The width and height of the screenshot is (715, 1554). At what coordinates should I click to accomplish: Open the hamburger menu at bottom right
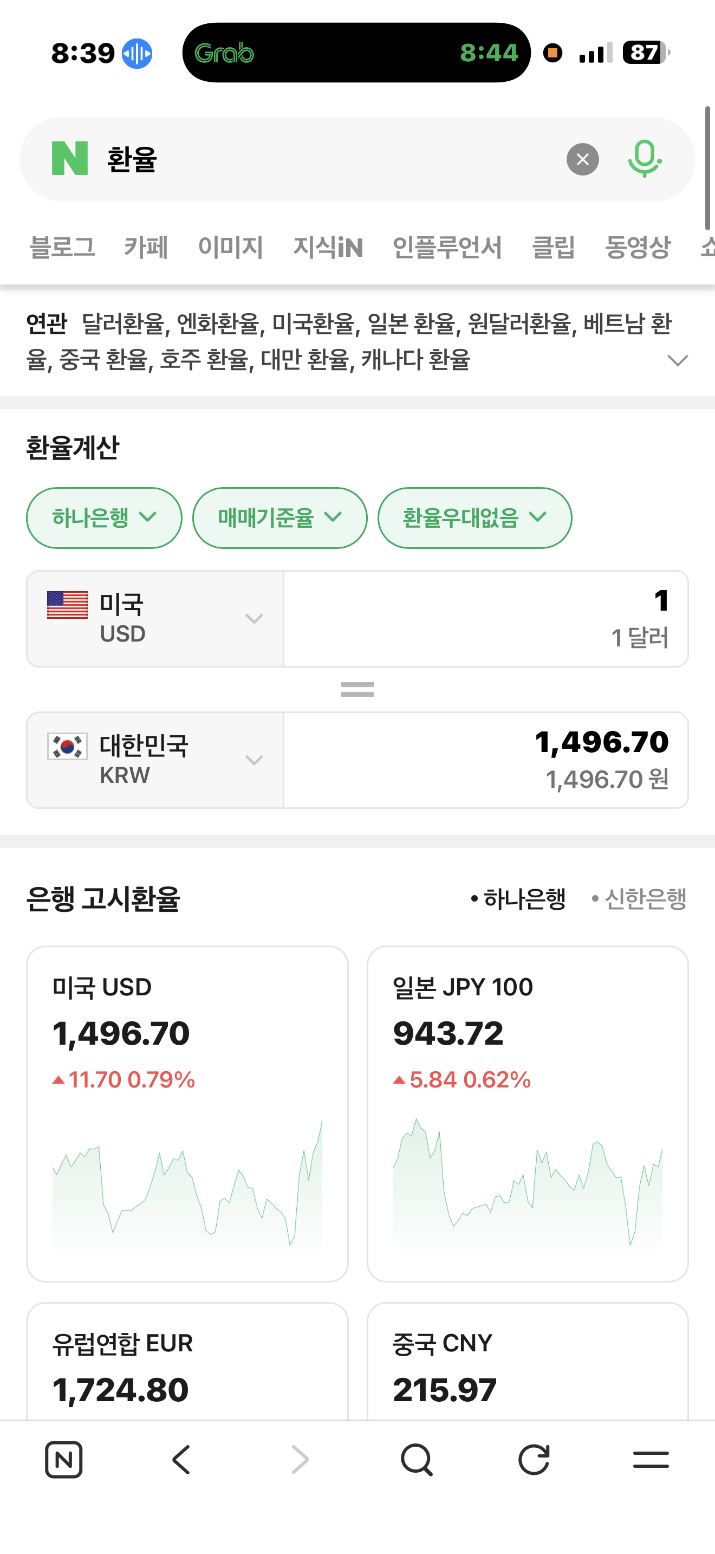click(x=651, y=1460)
